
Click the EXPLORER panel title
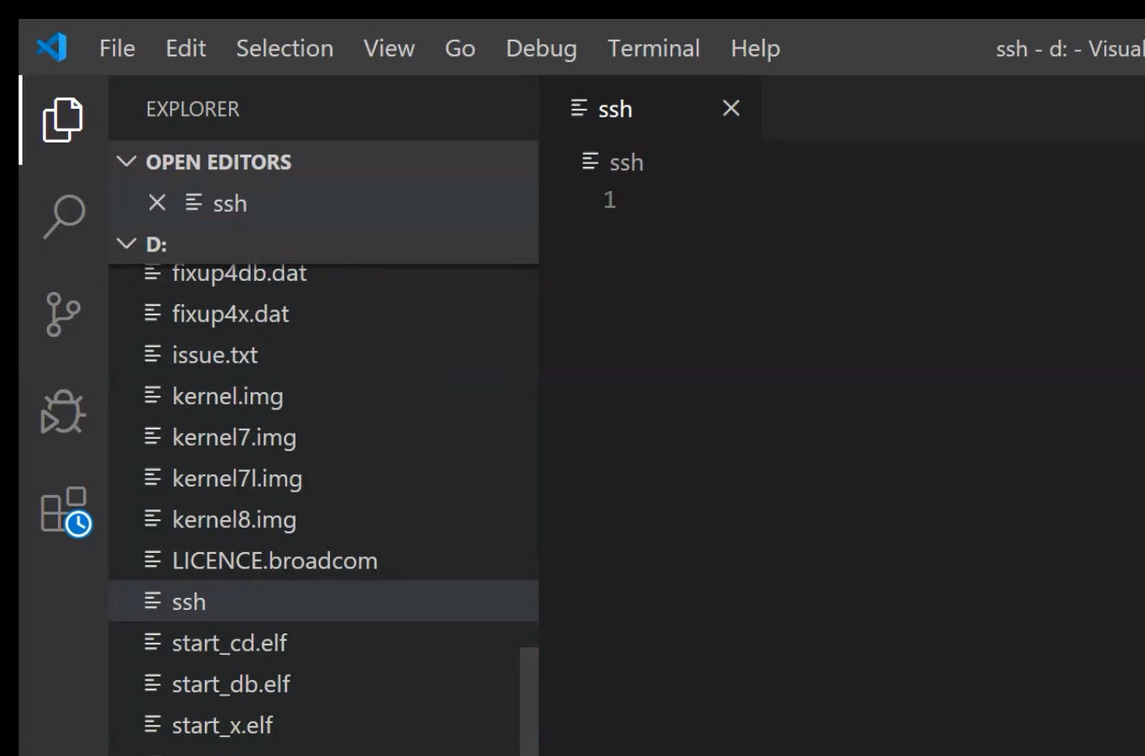193,109
